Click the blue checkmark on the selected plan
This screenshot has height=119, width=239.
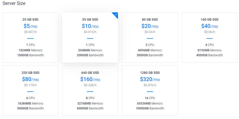(116, 15)
